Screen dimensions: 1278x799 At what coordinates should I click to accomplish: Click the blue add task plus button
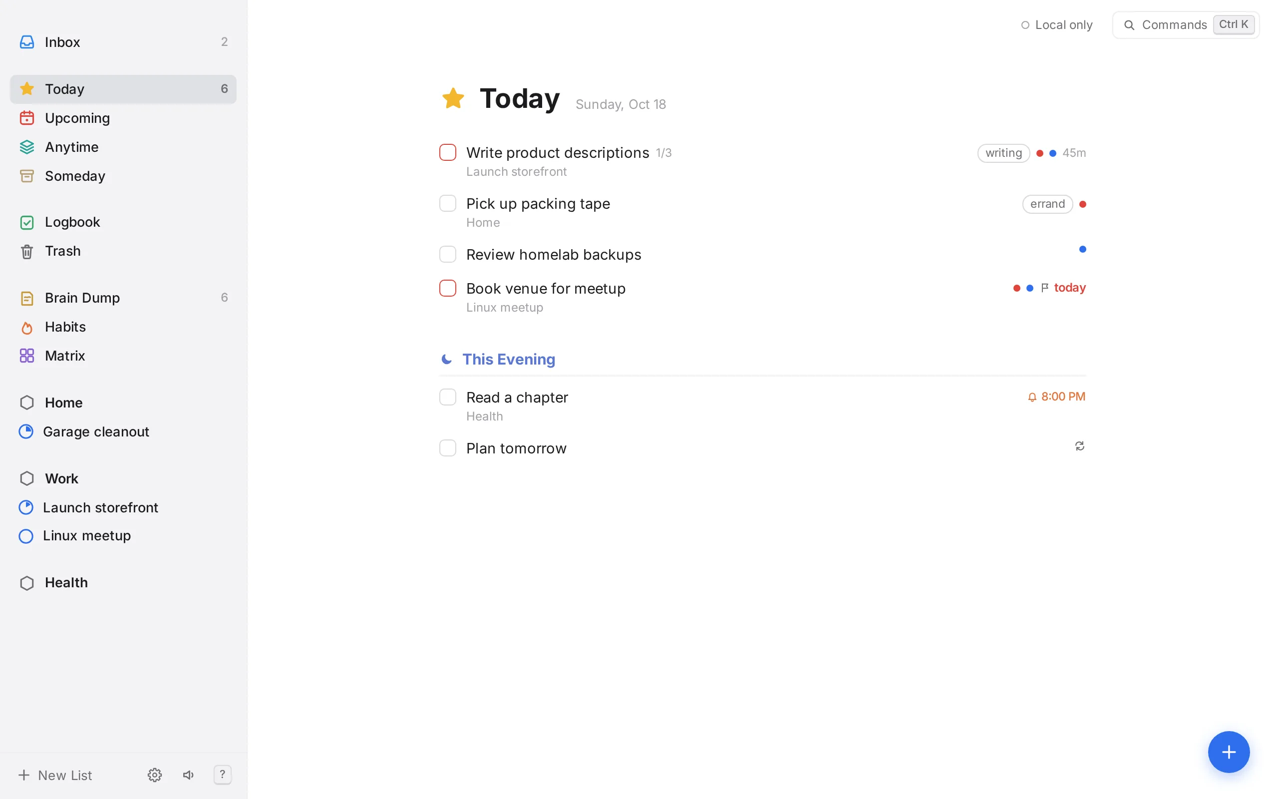[x=1229, y=752]
